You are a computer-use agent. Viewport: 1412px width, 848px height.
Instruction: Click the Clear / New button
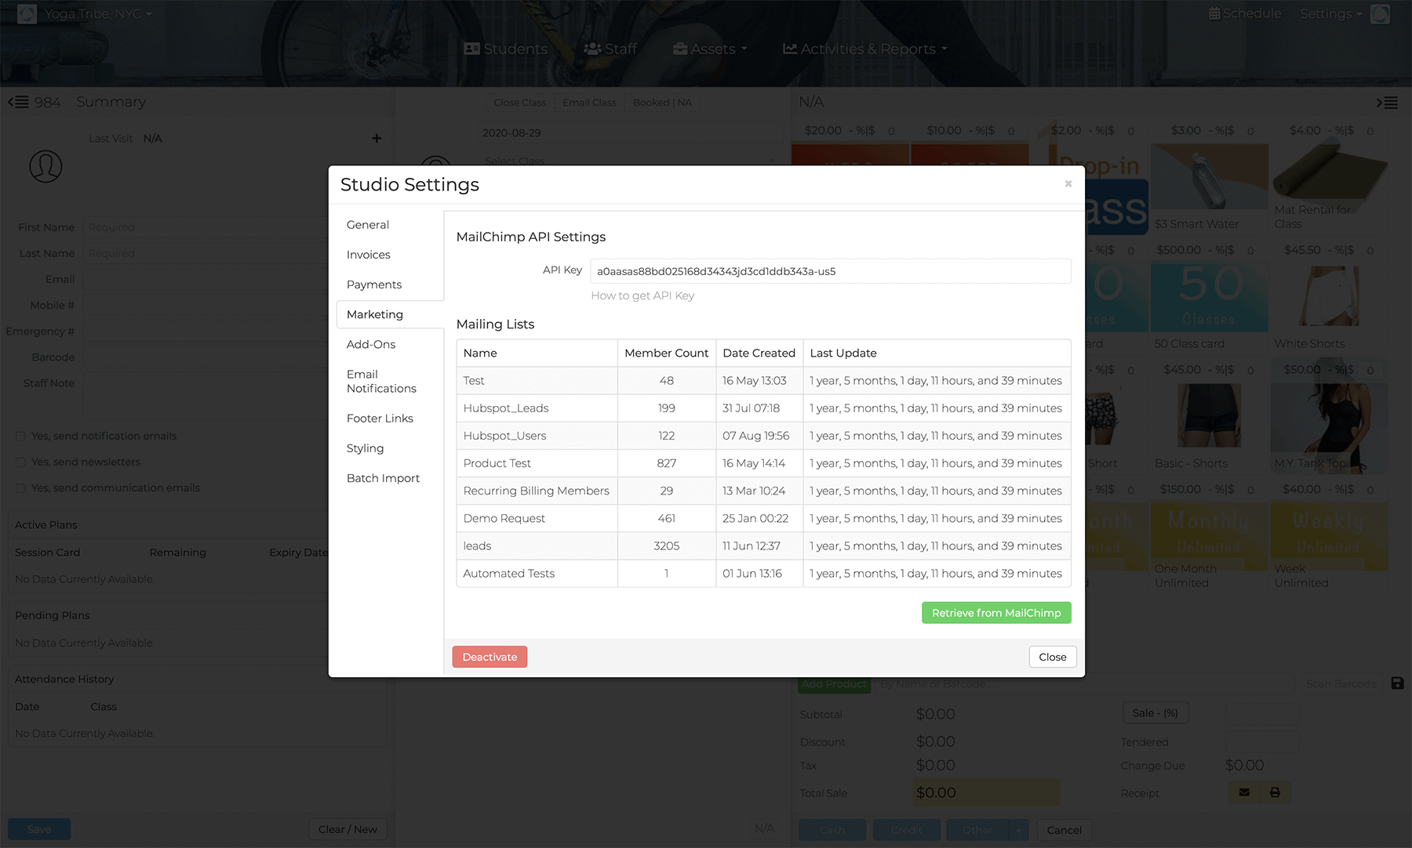pyautogui.click(x=348, y=829)
